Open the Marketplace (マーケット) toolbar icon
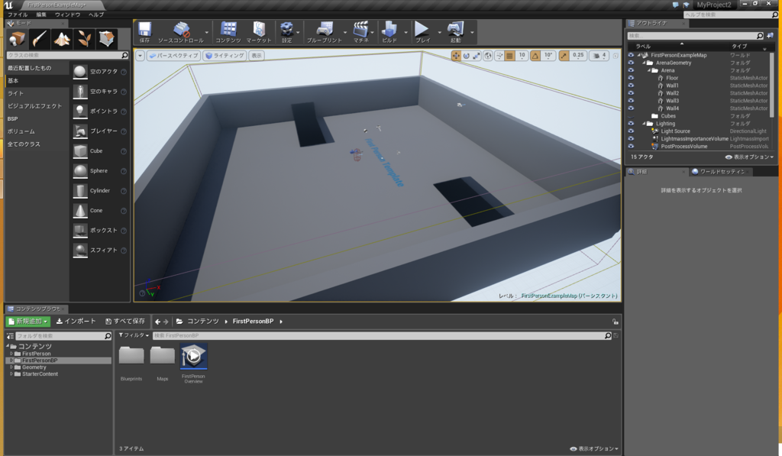Screen dimensions: 782x456 coord(259,29)
